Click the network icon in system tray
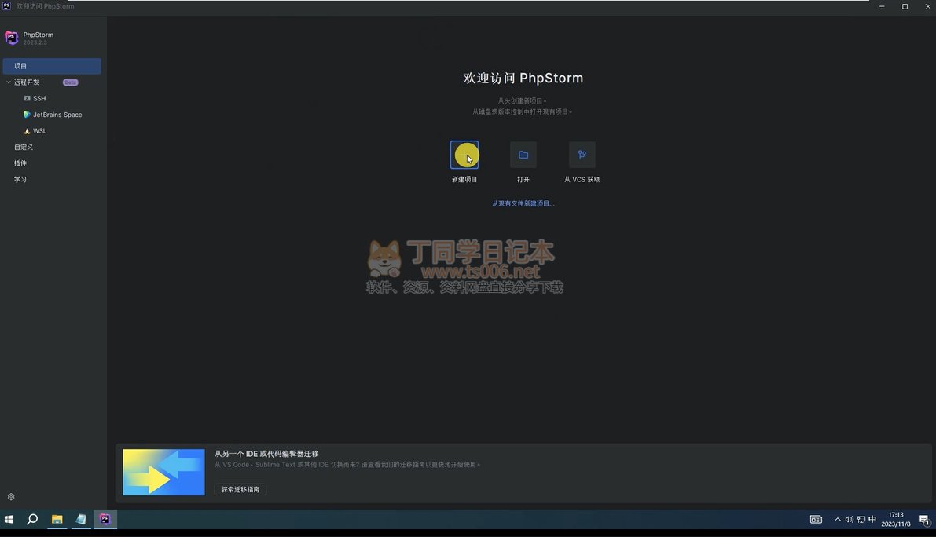This screenshot has width=936, height=537. 861,520
